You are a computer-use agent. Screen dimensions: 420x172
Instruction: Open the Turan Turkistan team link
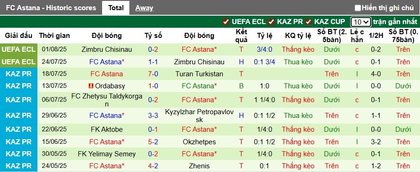point(199,74)
